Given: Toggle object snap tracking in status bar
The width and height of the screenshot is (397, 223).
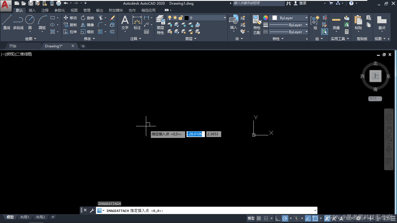Looking at the screenshot, I should [x=308, y=218].
